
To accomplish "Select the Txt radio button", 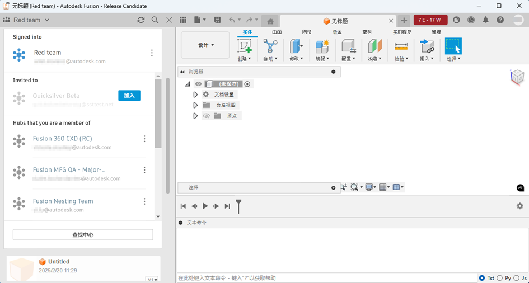I will [x=481, y=278].
